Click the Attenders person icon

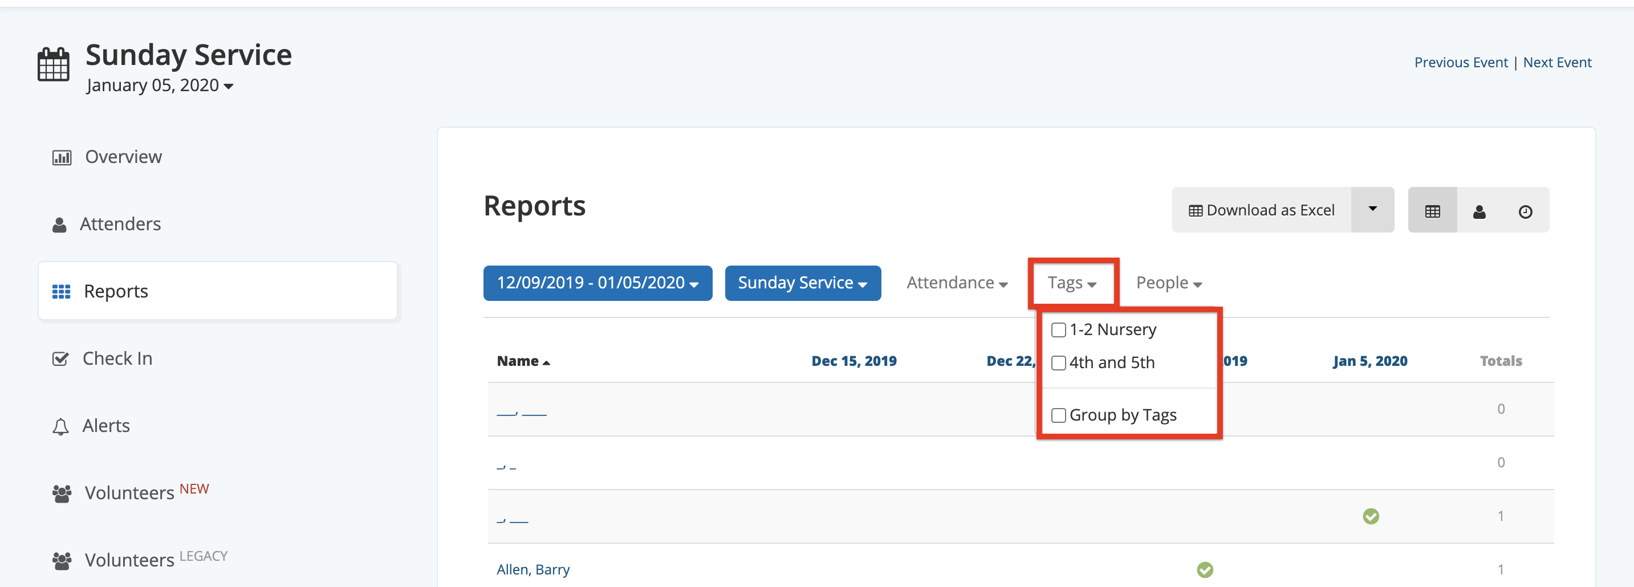(x=60, y=225)
